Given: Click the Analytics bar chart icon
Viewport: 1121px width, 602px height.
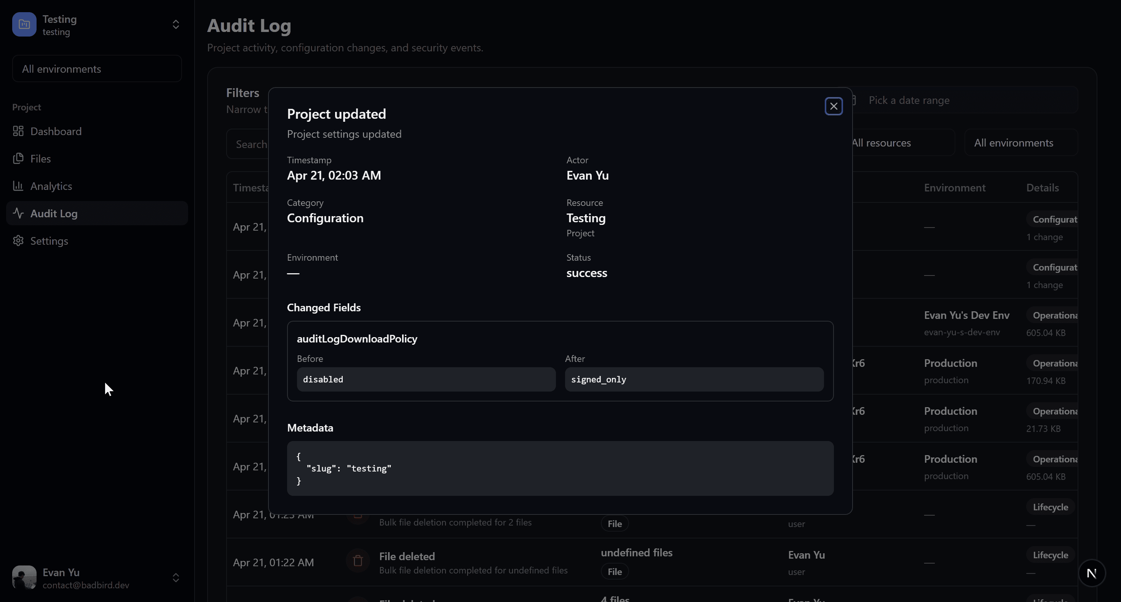Looking at the screenshot, I should click(18, 186).
